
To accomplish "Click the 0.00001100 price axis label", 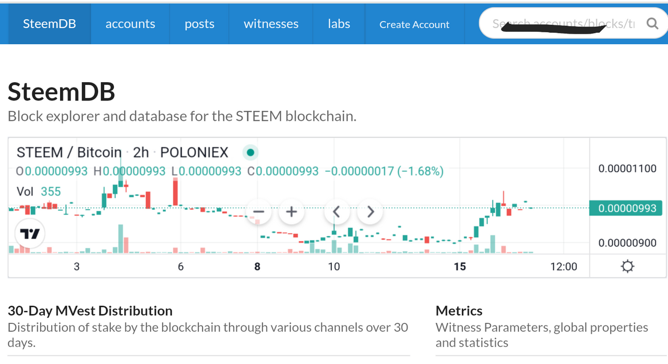I will [627, 168].
